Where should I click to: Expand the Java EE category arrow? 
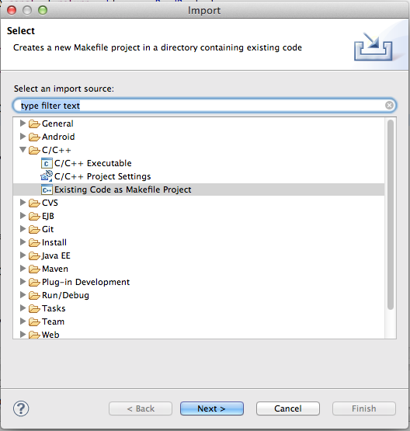coord(23,255)
